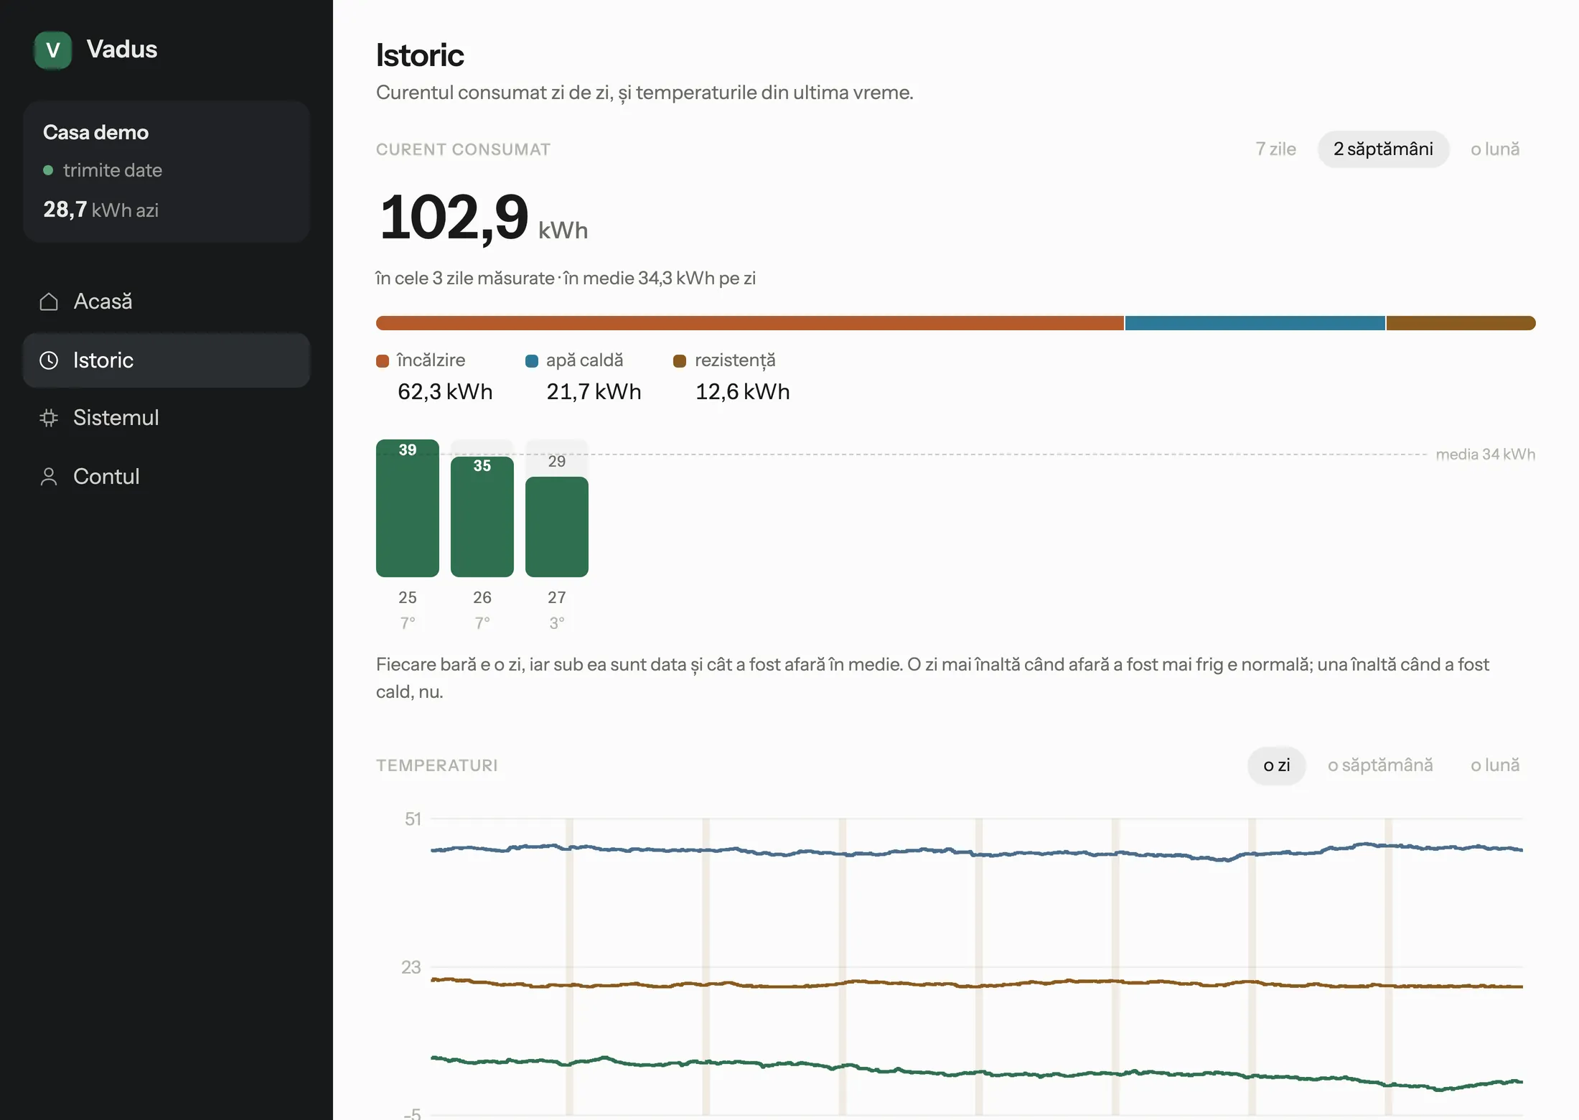The image size is (1579, 1120).
Task: Click the brown resistance segment of the bar
Action: pyautogui.click(x=1461, y=323)
